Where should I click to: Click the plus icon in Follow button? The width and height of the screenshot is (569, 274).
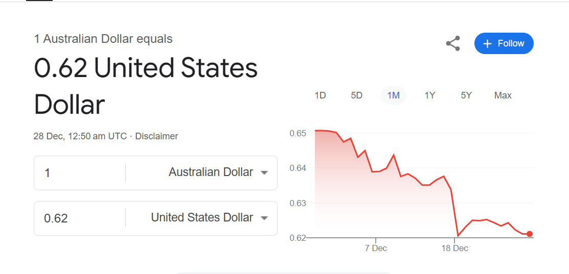point(487,44)
